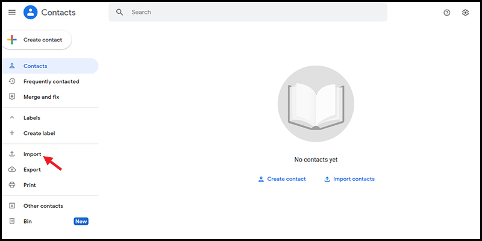Viewport: 482px width, 241px height.
Task: Open the Settings gear icon
Action: click(465, 13)
